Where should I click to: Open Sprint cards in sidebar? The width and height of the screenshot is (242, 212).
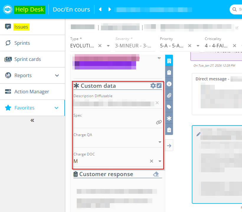[x=28, y=59]
